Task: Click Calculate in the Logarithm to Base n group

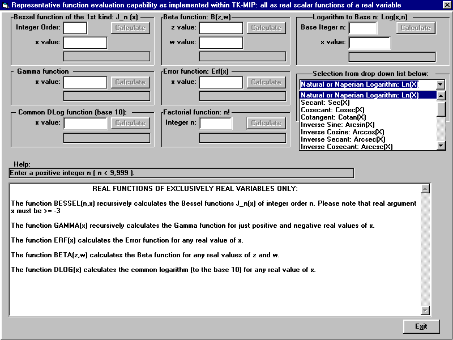Action: [416, 28]
